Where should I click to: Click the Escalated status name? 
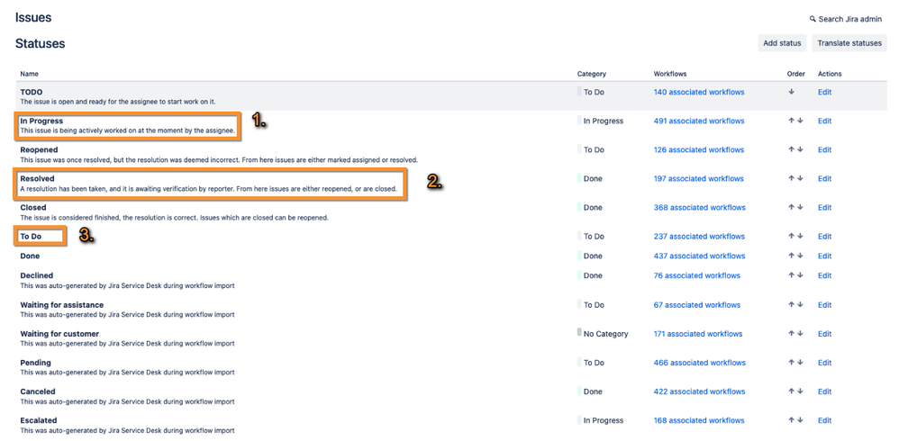(x=39, y=420)
